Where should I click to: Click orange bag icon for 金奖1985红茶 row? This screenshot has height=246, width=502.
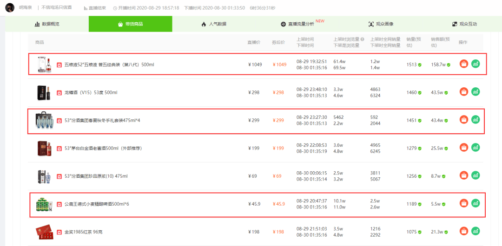[463, 231]
